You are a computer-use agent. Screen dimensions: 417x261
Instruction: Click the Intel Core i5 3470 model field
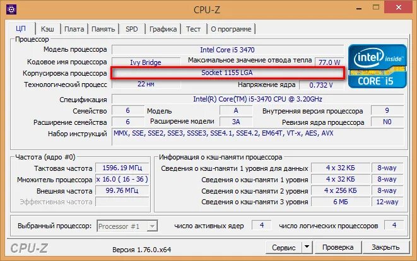227,50
